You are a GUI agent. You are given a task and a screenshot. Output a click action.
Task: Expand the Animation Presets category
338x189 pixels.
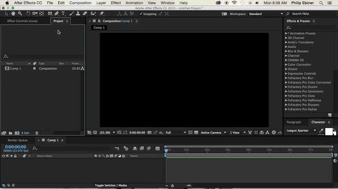pos(286,33)
